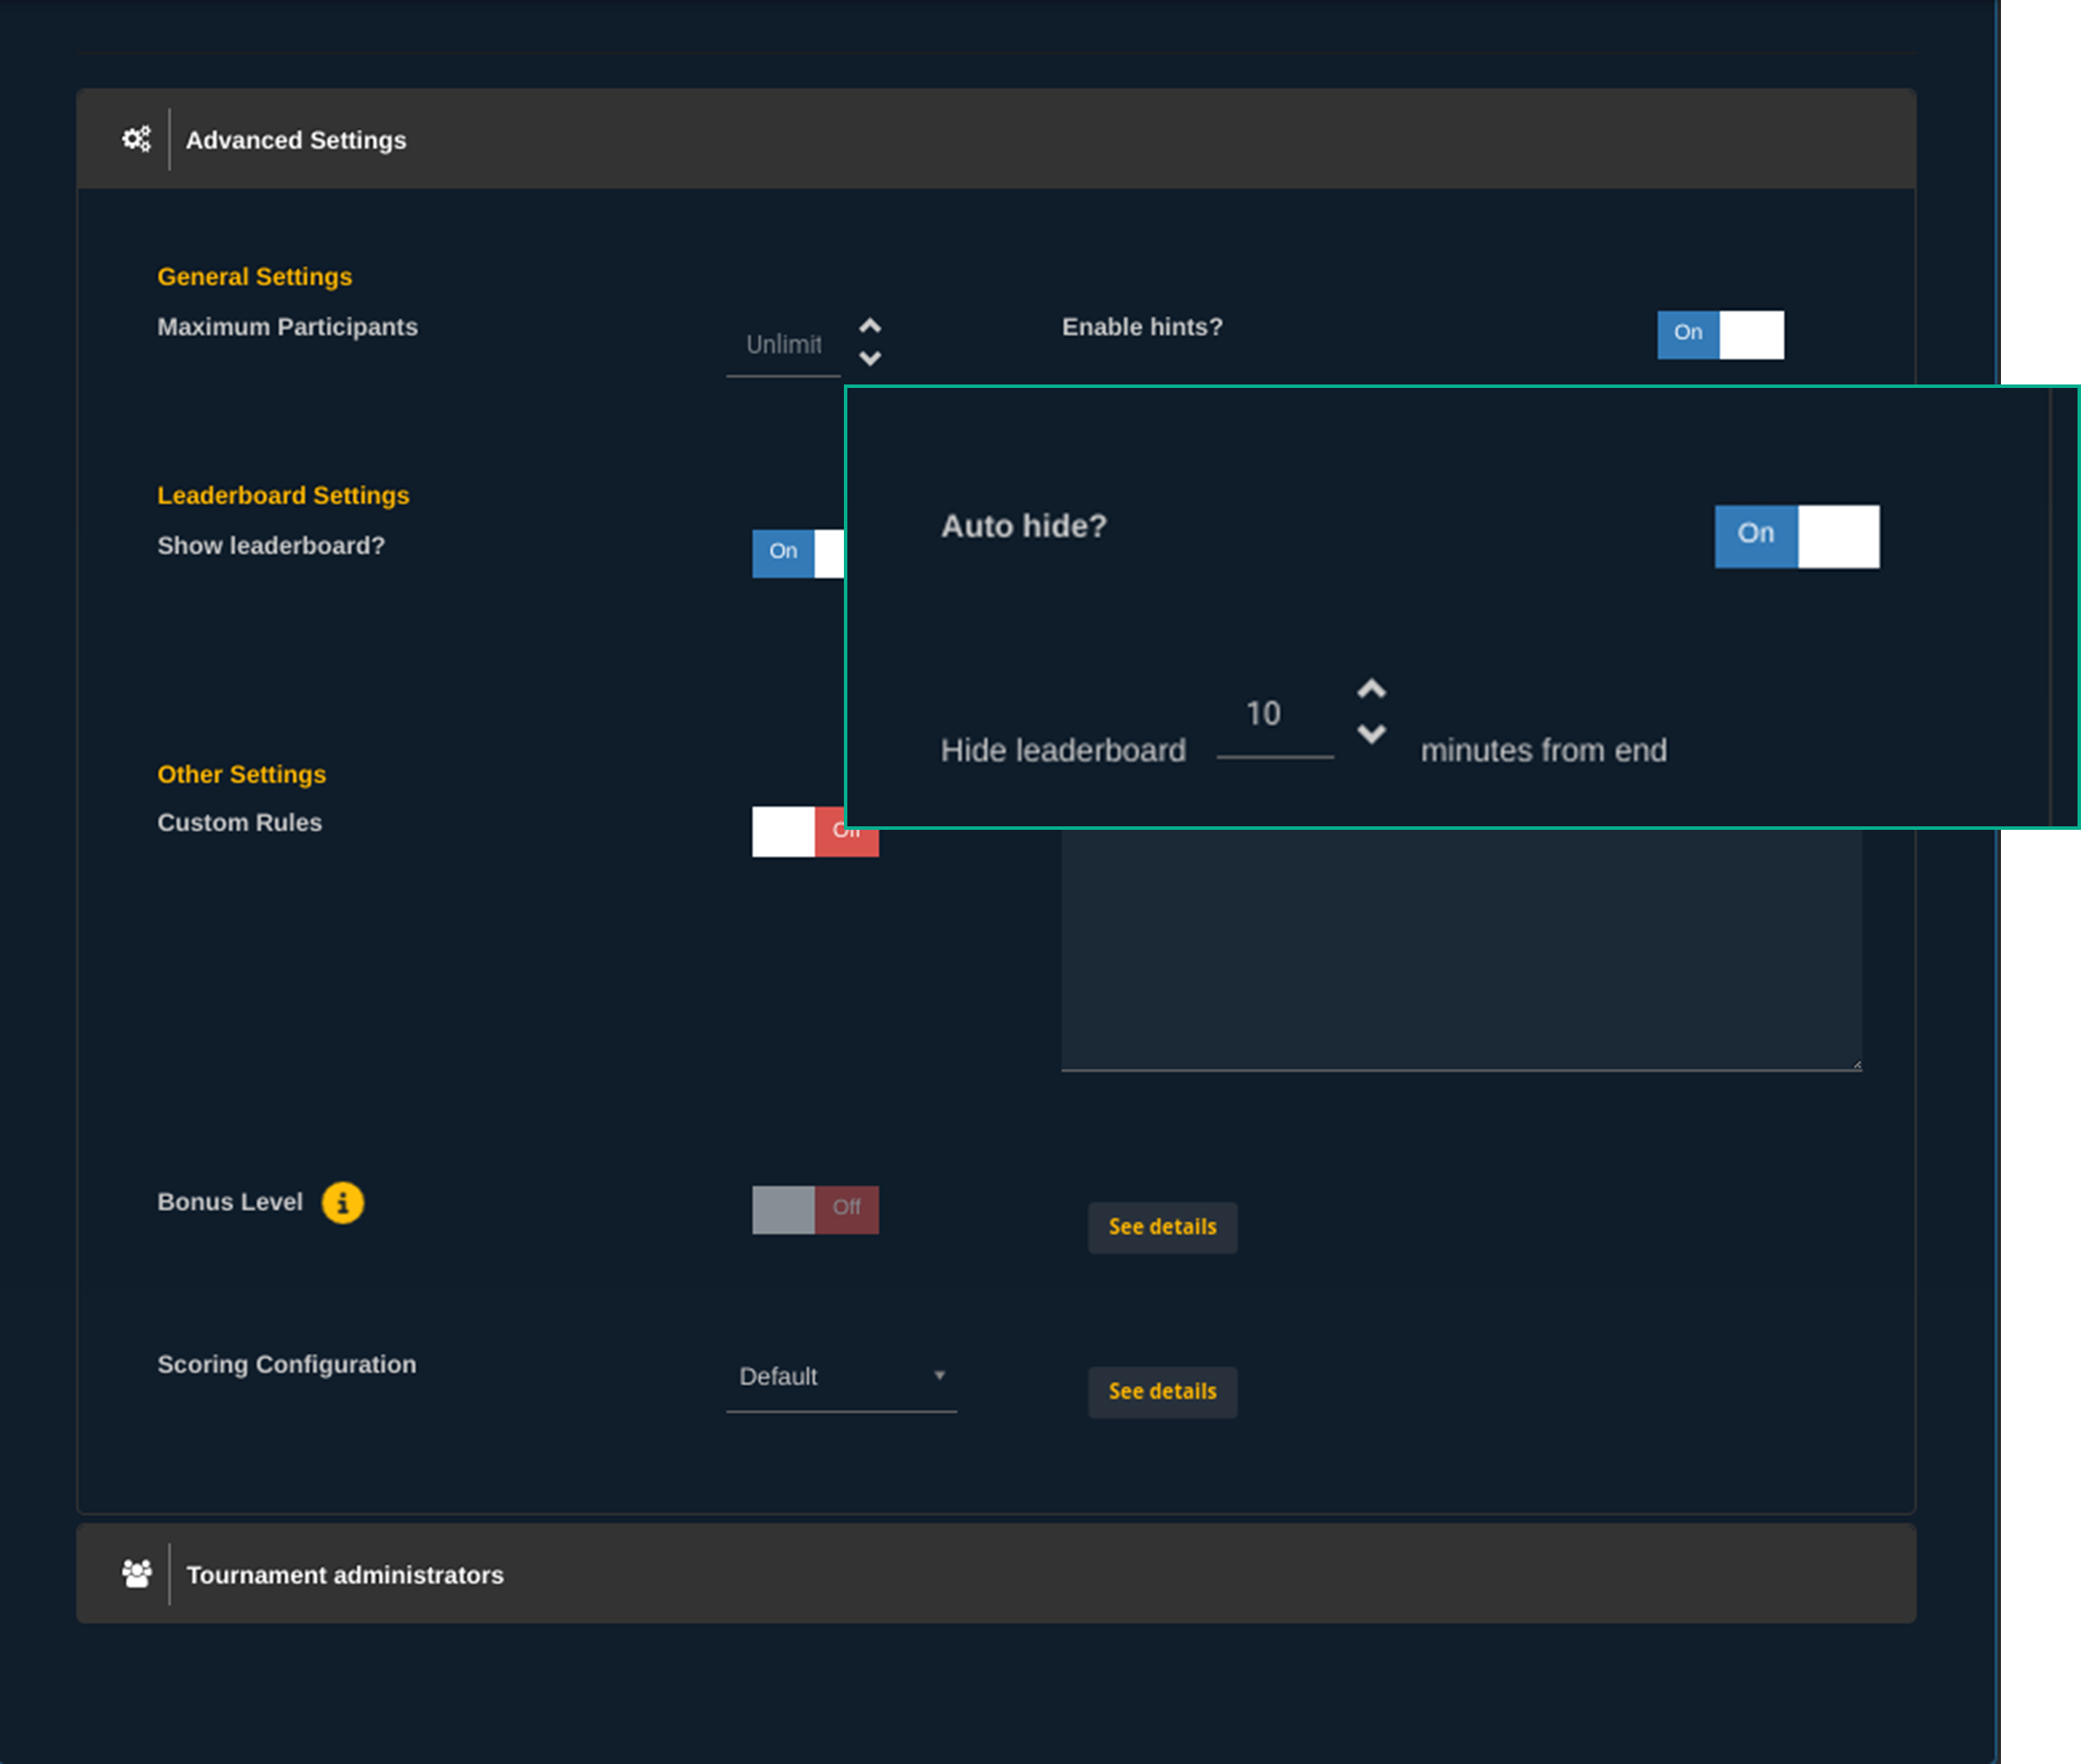Click the minutes from end text
The image size is (2081, 1764).
click(x=1543, y=751)
